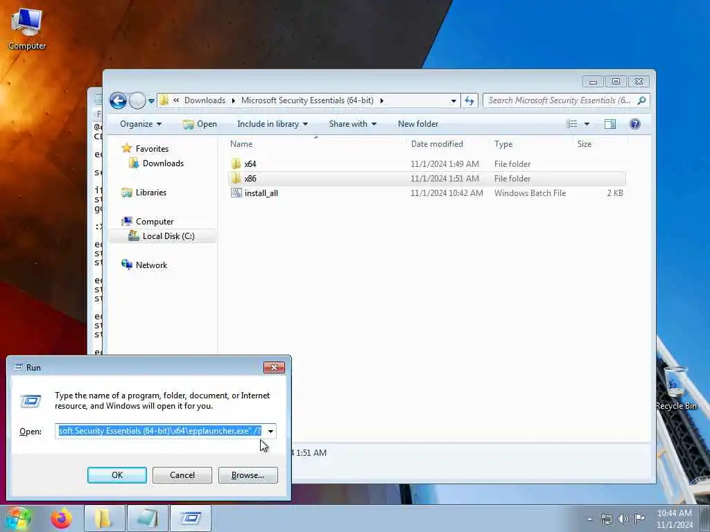Minimize the Explorer window
This screenshot has width=710, height=532.
coord(594,82)
